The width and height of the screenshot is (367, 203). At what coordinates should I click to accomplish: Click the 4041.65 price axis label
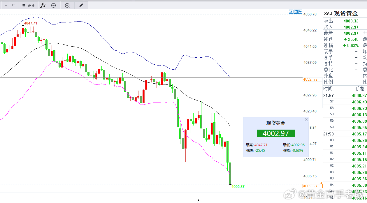point(310,47)
